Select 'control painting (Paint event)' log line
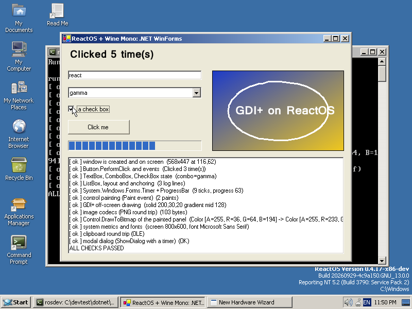This screenshot has width=412, height=309. (x=205, y=198)
